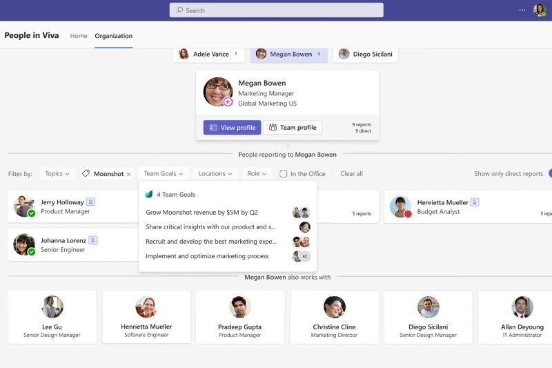Open Megan Bowen's Team profile
This screenshot has height=368, width=552.
point(293,128)
